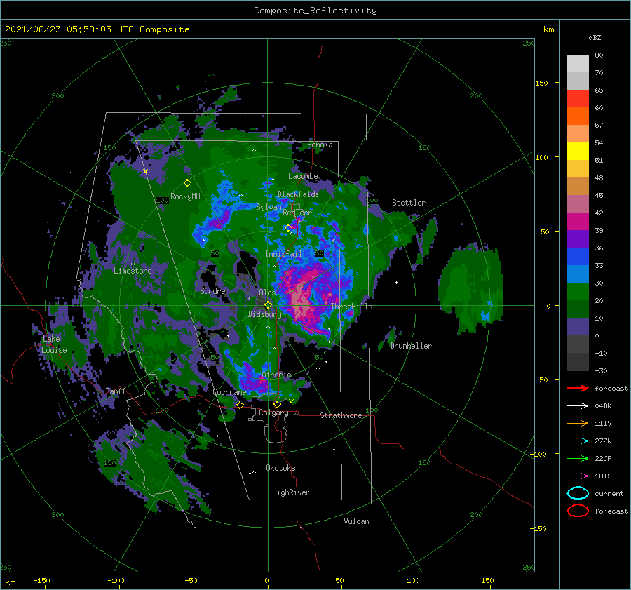Click the -150 tick on bottom axis
The height and width of the screenshot is (590, 631).
[41, 580]
